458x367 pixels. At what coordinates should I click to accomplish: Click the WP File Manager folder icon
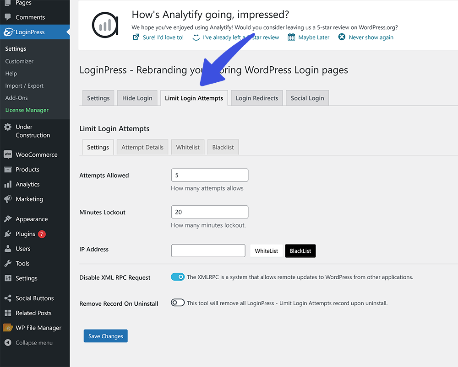tap(8, 328)
